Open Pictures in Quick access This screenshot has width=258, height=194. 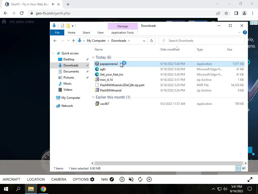pos(69,78)
